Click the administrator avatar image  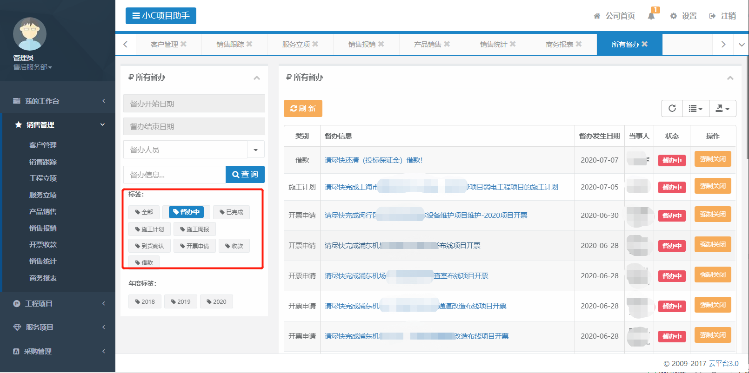[30, 34]
